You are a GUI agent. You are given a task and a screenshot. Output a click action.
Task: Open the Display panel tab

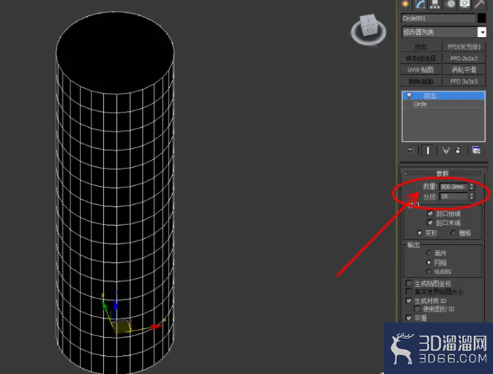pos(465,4)
